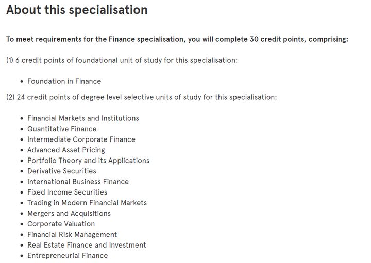Select the Foundation in Finance unit

point(64,81)
